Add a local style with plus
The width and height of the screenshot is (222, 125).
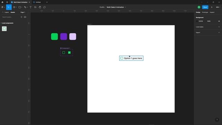[219, 27]
